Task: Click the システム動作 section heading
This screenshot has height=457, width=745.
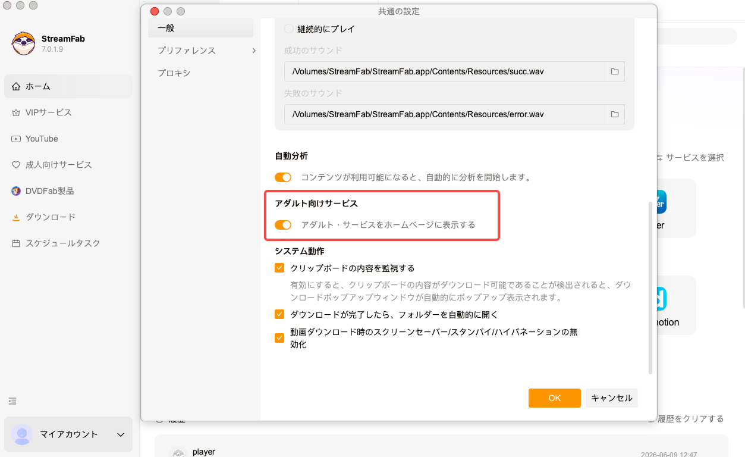Action: pyautogui.click(x=300, y=251)
